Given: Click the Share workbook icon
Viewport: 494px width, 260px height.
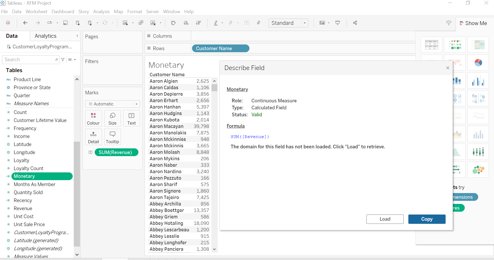Looking at the screenshot, I should click(355, 23).
